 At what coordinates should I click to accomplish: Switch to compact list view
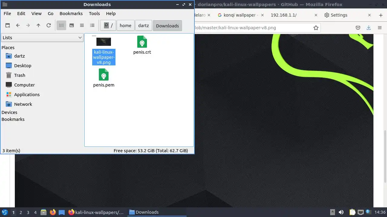(82, 26)
